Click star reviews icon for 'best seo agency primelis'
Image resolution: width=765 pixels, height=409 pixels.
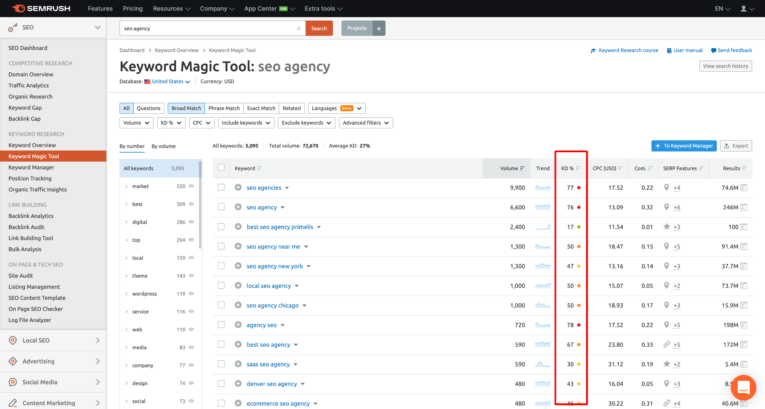[666, 227]
